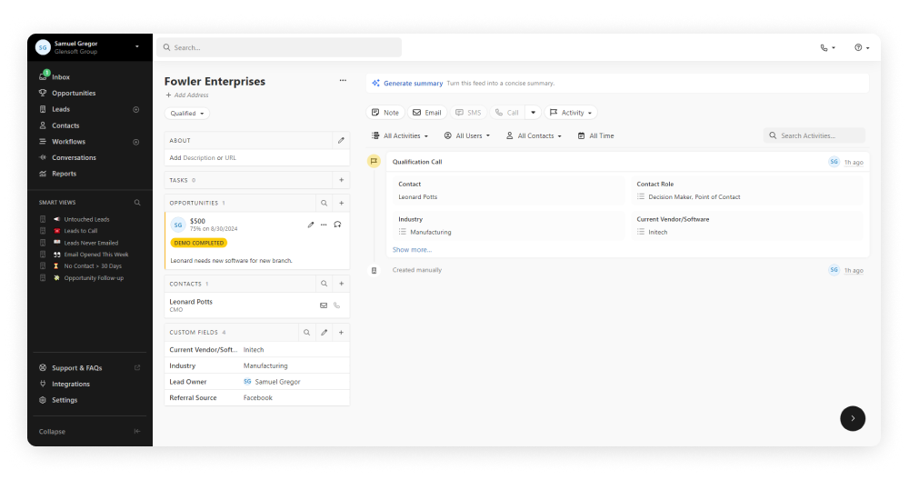Open the lead more options ellipsis
Screen dimensions: 909x480
click(343, 81)
